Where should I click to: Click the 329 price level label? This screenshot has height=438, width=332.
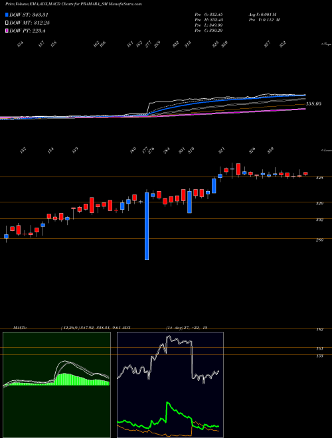coord(319,204)
